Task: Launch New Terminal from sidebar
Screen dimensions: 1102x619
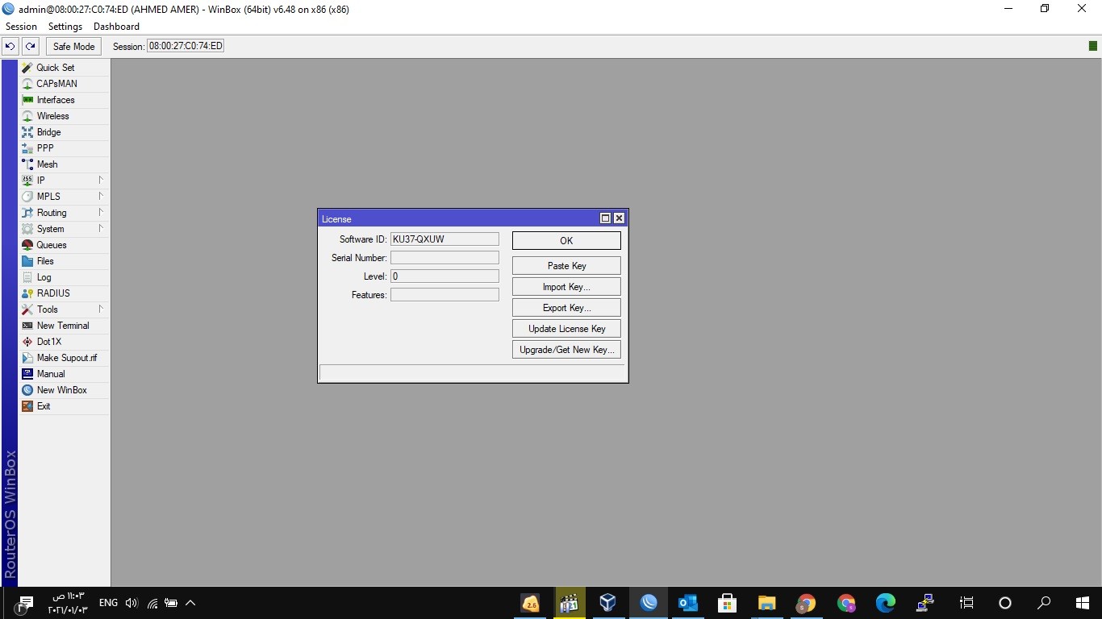Action: pyautogui.click(x=63, y=326)
